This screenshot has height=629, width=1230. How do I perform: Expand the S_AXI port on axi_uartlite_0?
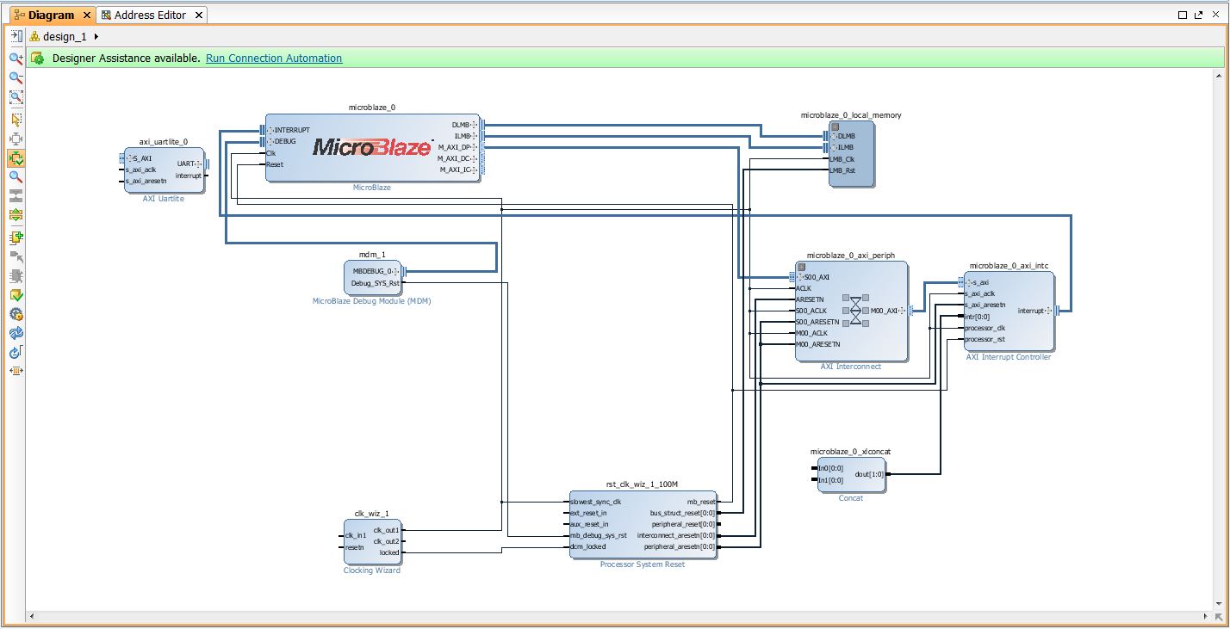pyautogui.click(x=129, y=158)
